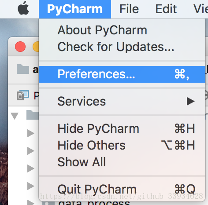This screenshot has height=205, width=208.
Task: Open Preferences... from the menu
Action: [122, 74]
